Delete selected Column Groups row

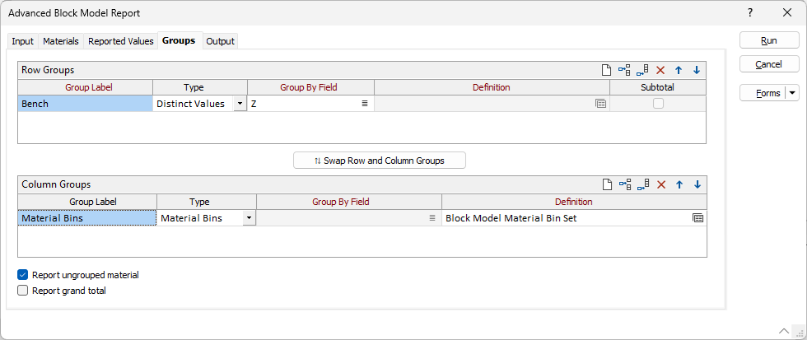pos(660,184)
